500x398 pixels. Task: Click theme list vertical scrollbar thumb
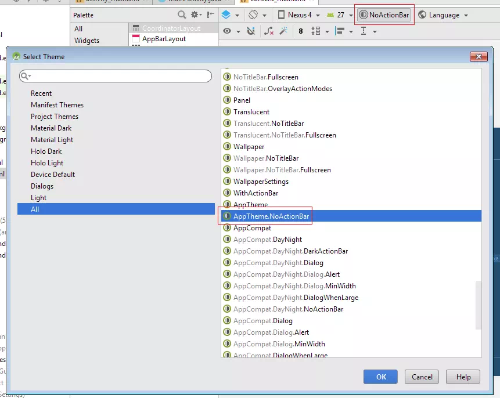click(479, 305)
